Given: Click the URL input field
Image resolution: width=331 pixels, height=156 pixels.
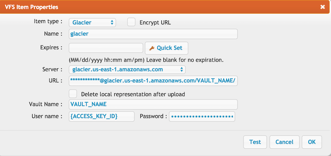Looking at the screenshot, I should click(x=153, y=81).
